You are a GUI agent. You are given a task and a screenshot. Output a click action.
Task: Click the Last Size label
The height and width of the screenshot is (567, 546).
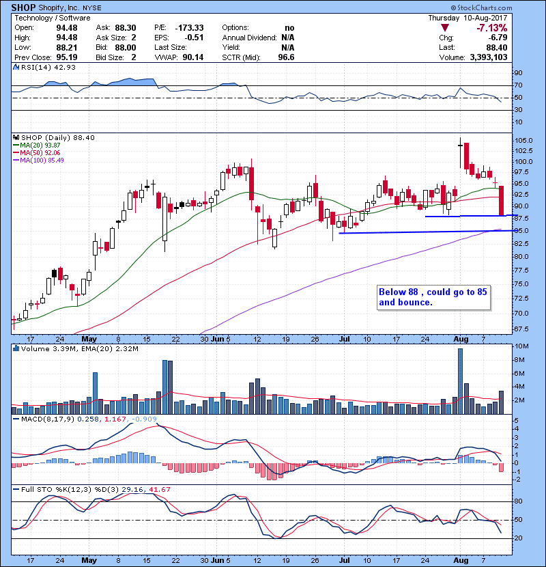171,47
